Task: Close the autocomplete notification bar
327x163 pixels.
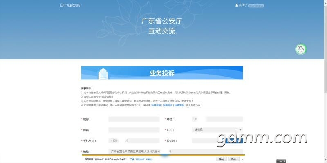Action: (x=242, y=159)
